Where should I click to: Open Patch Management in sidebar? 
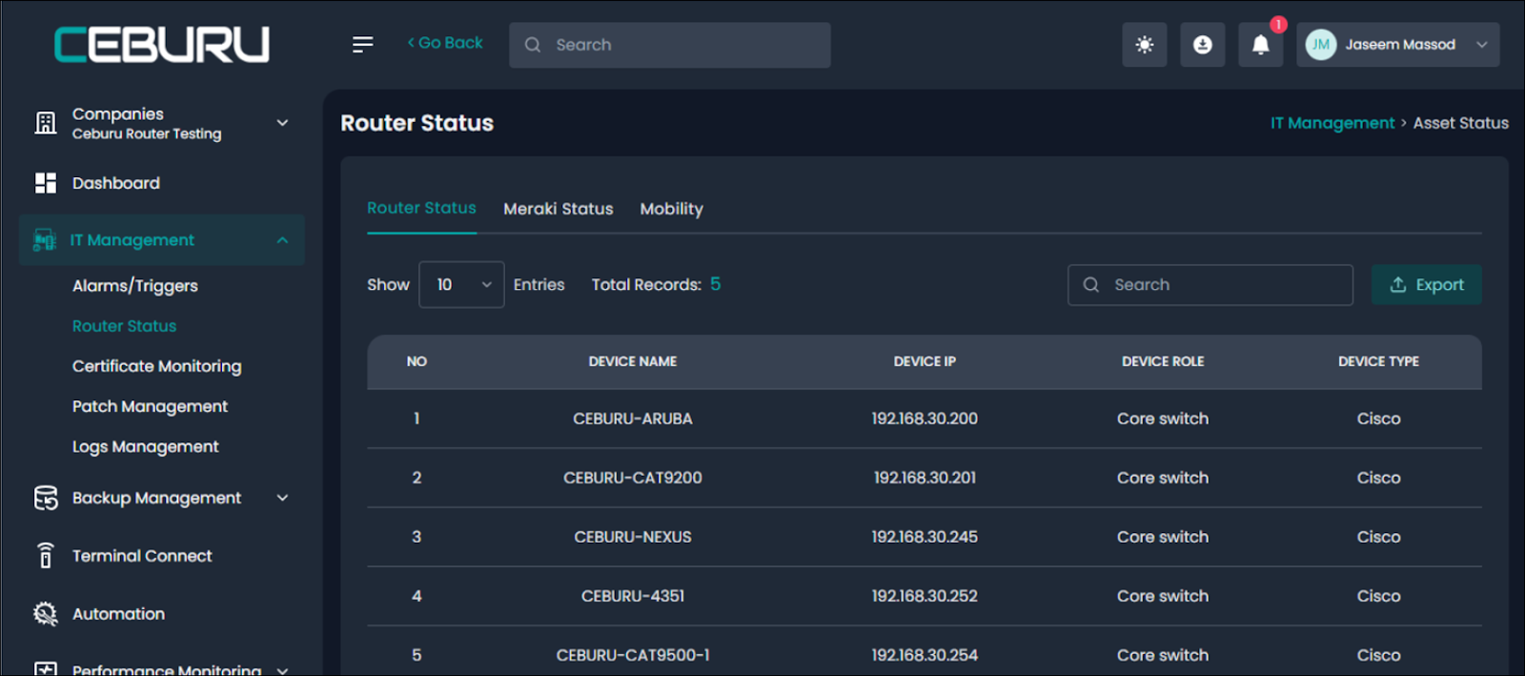150,406
